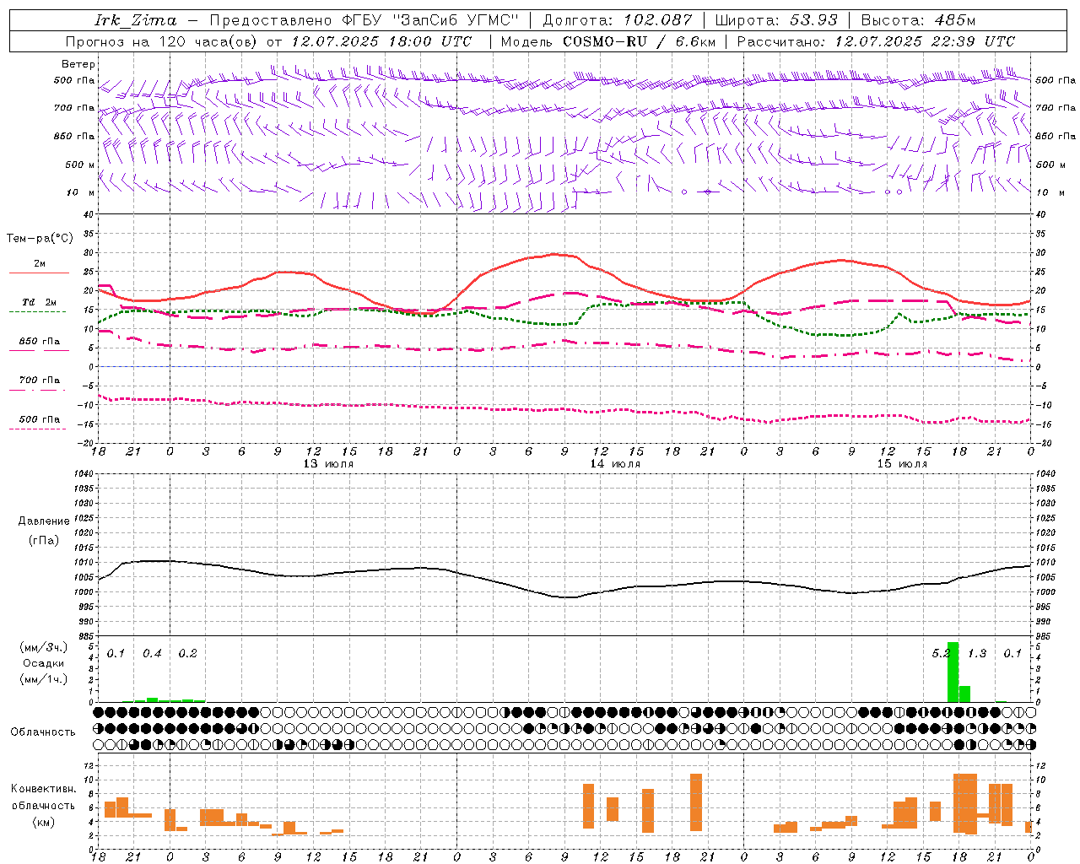Click the tallest orange convective bar on 14 июля

pyautogui.click(x=696, y=802)
